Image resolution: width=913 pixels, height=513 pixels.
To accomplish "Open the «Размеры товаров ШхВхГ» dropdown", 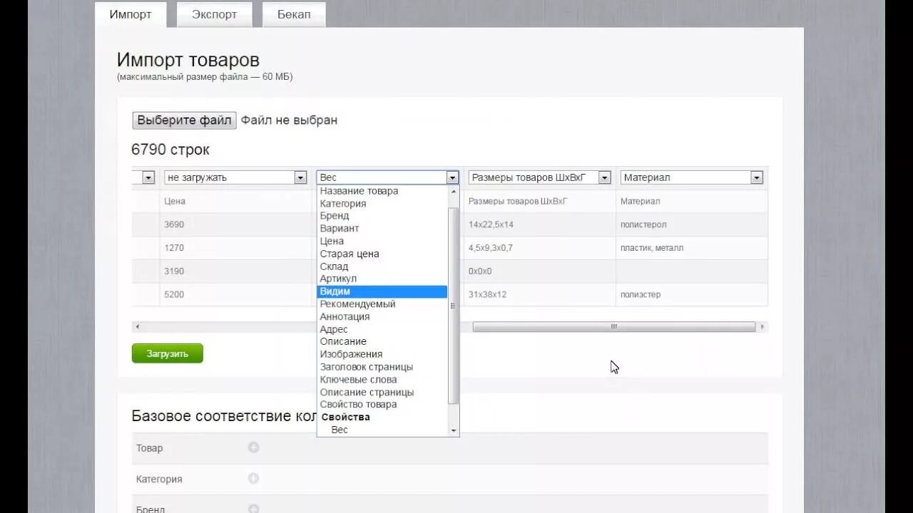I will 603,177.
